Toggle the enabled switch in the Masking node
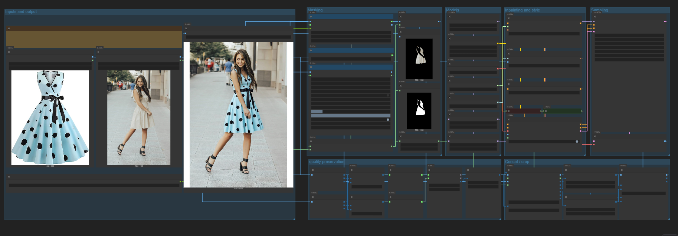This screenshot has height=236, width=678. click(388, 120)
